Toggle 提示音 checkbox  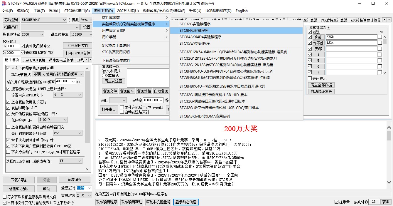tap(337, 202)
